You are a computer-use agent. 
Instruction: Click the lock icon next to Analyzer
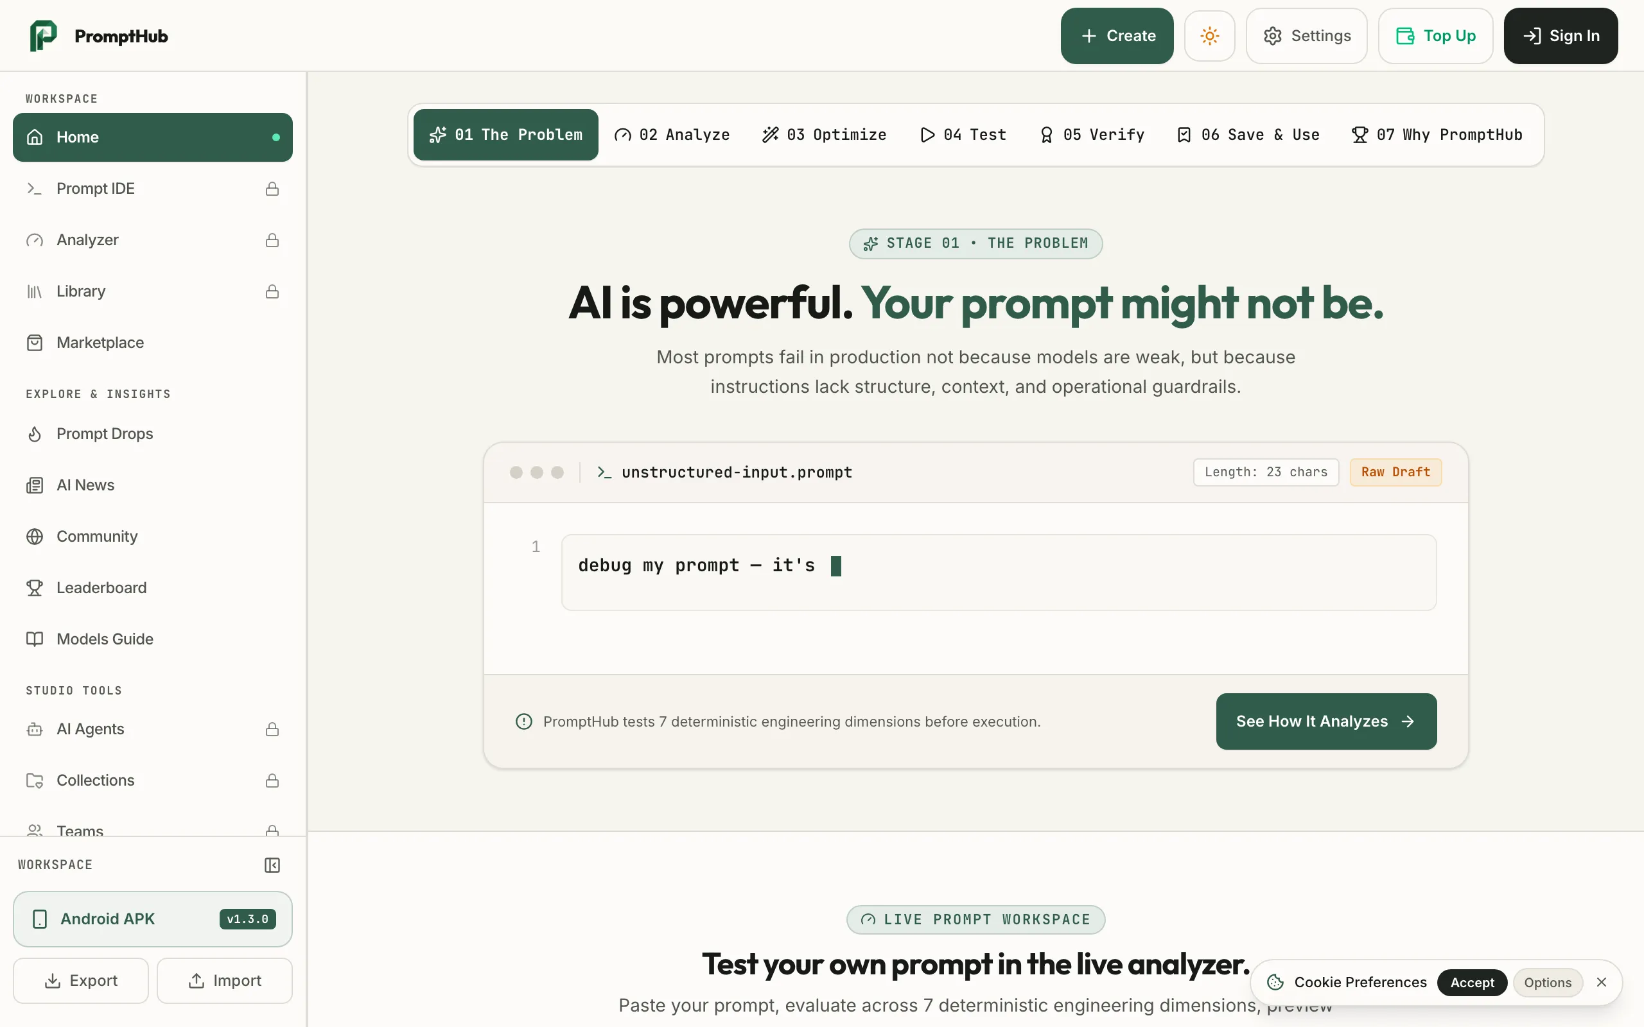[272, 240]
